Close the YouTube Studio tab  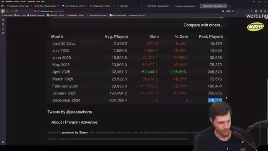tap(31, 6)
